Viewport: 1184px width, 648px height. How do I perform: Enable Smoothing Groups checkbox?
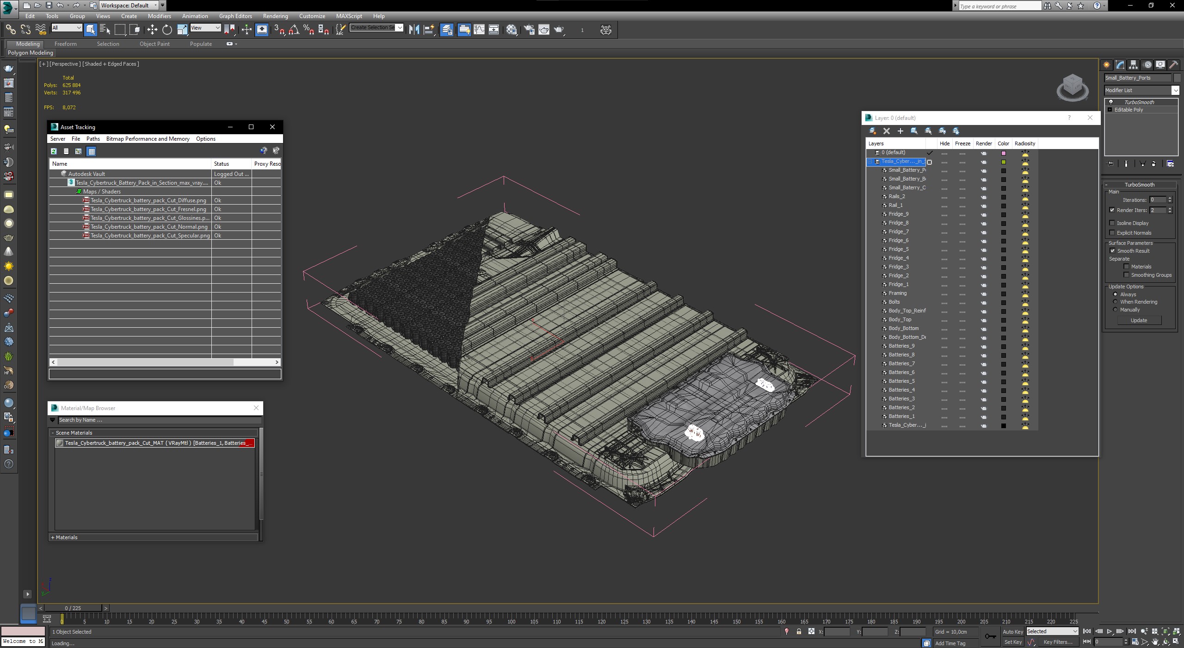[1126, 275]
